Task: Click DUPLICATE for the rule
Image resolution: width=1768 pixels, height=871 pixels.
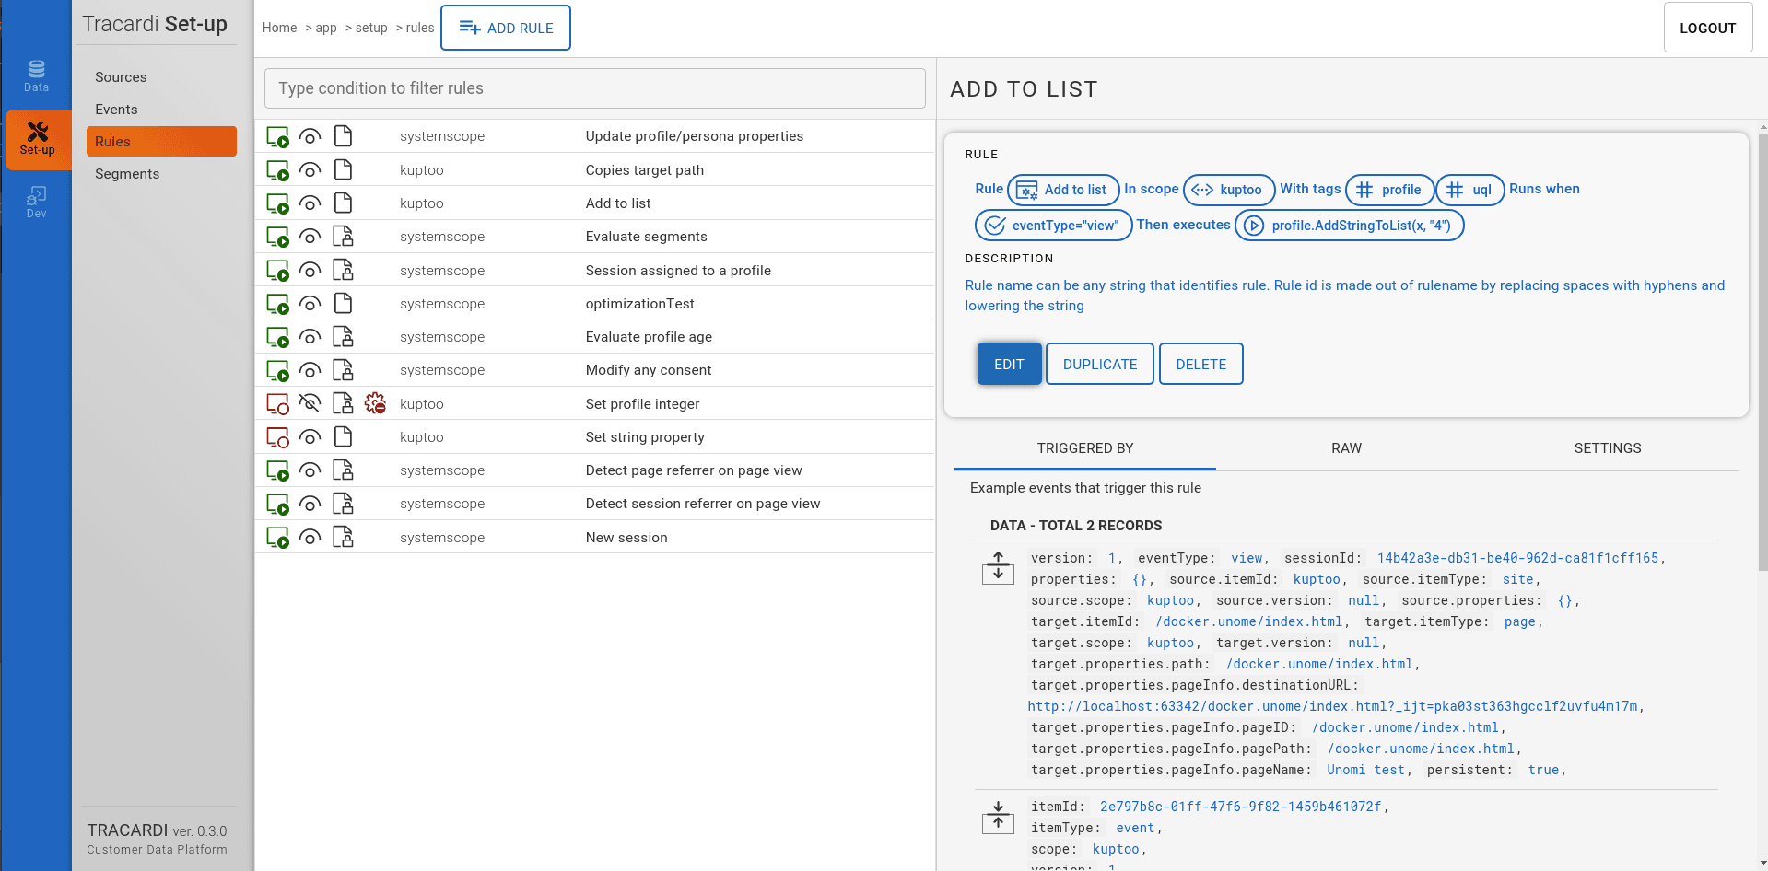Action: 1100,364
